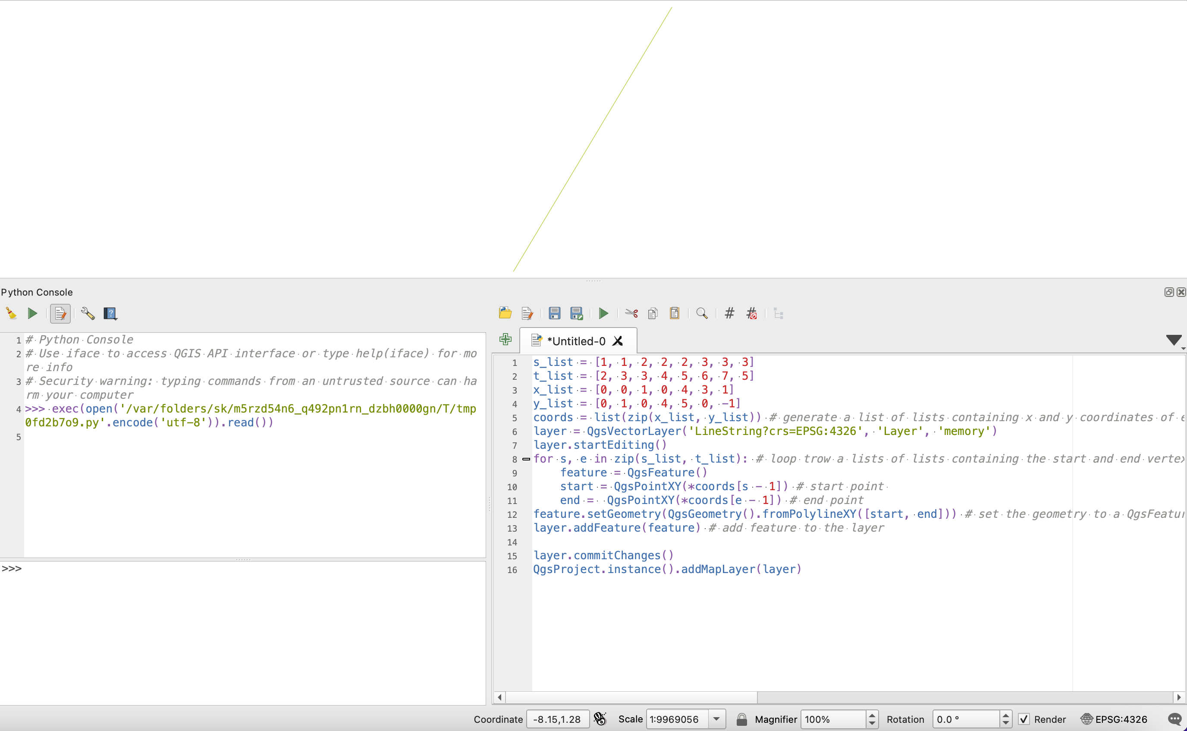
Task: Select the *Untitled-0 editor tab
Action: coord(577,341)
